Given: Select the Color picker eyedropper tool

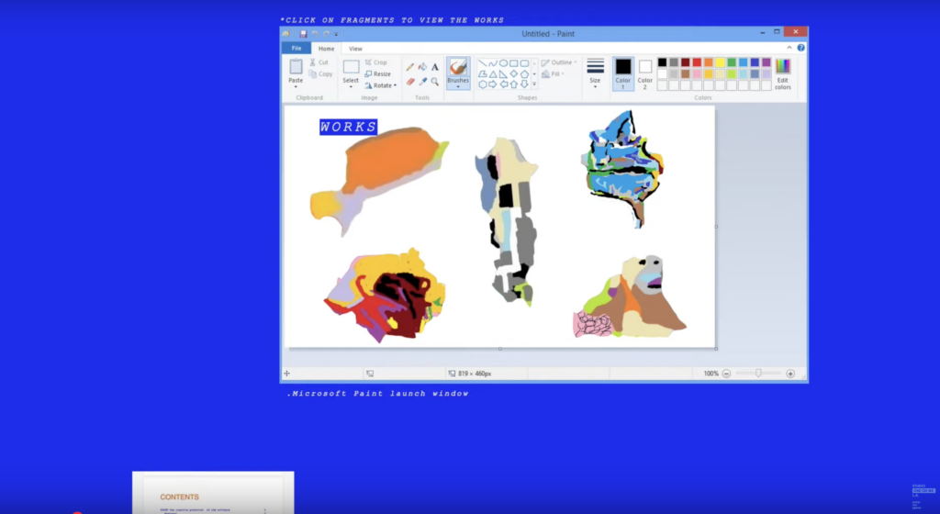Looking at the screenshot, I should click(422, 82).
